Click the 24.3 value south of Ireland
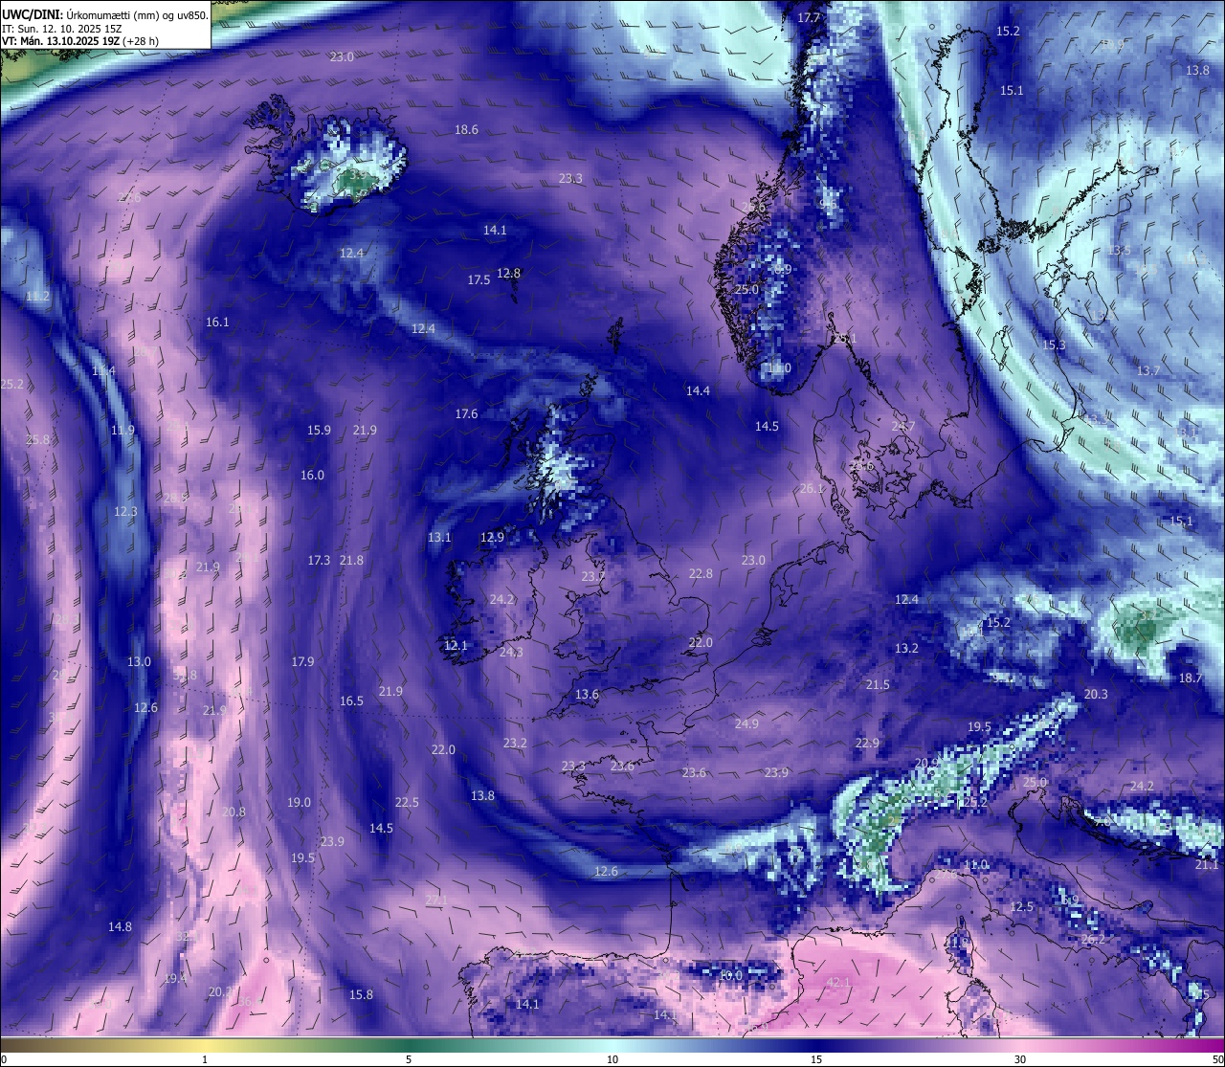The image size is (1225, 1067). point(511,653)
